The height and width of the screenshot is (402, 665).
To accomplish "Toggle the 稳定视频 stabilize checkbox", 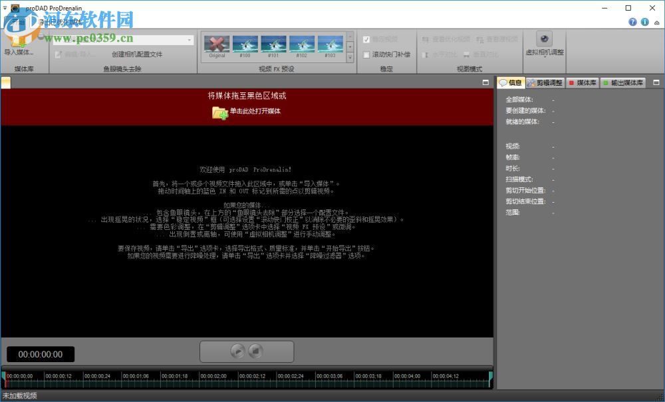I will coord(366,39).
